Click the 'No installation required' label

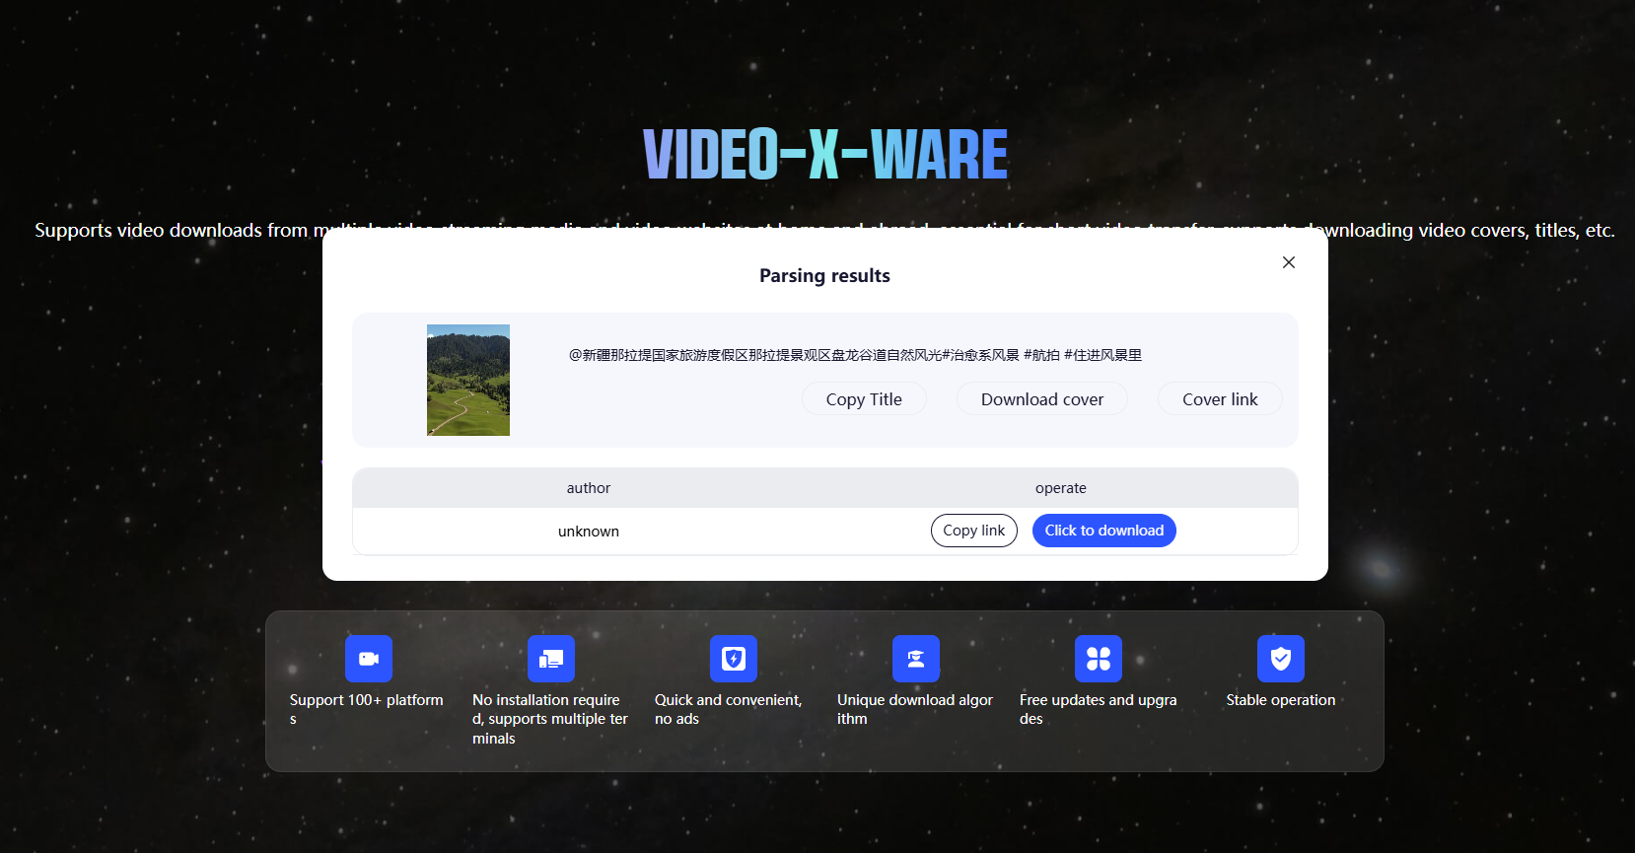(550, 719)
